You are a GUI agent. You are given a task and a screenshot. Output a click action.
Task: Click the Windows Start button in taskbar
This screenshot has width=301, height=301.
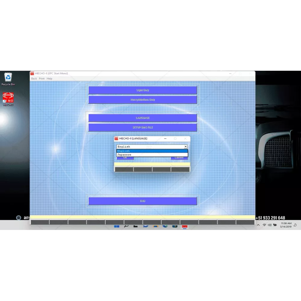[x=116, y=226]
